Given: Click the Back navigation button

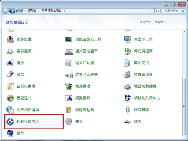Looking at the screenshot, I should tap(5, 11).
